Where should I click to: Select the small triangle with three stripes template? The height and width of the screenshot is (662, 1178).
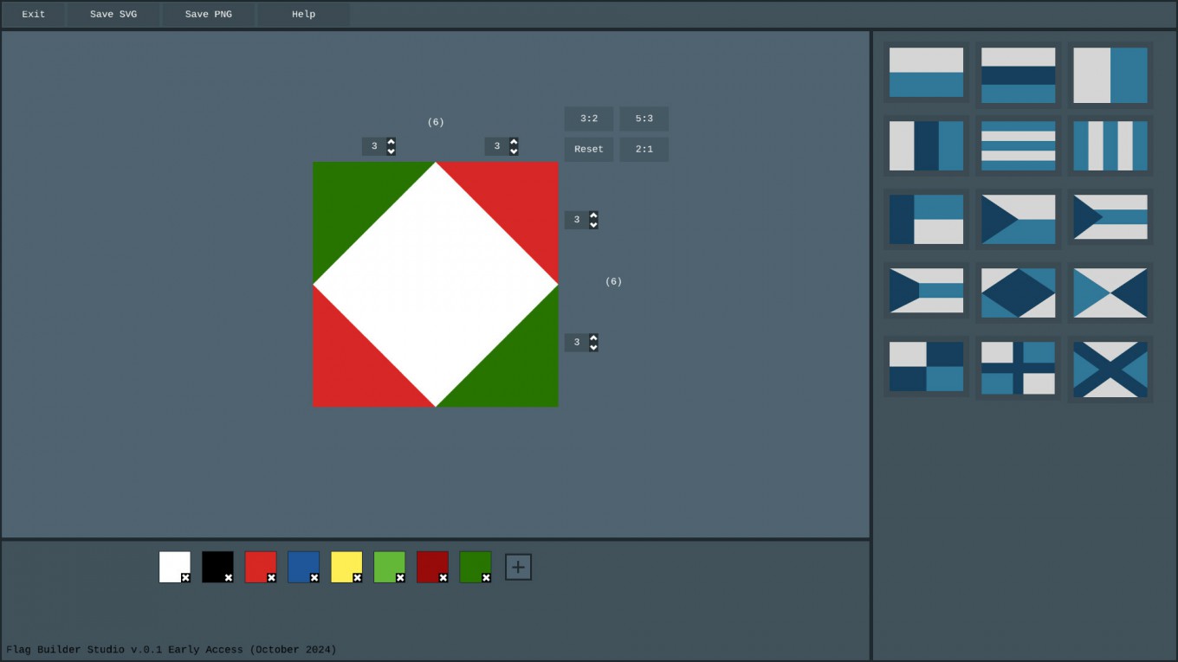pos(1110,219)
